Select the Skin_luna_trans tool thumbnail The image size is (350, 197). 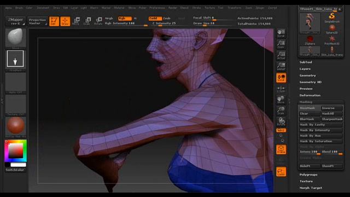tap(332, 51)
